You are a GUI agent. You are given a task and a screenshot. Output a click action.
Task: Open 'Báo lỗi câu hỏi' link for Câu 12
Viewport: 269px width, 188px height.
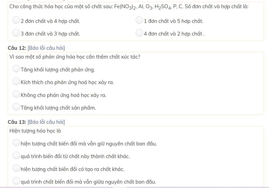tap(46, 48)
